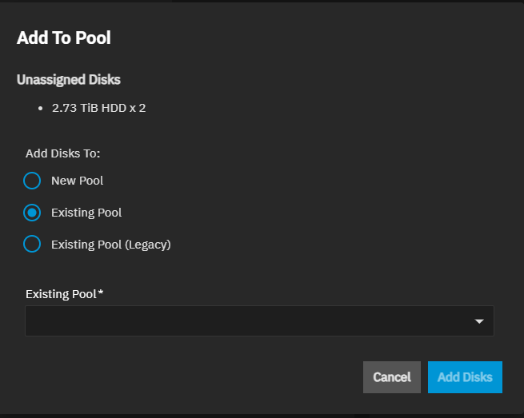Click the bullet before the HDD entry
The image size is (524, 418).
pos(40,107)
